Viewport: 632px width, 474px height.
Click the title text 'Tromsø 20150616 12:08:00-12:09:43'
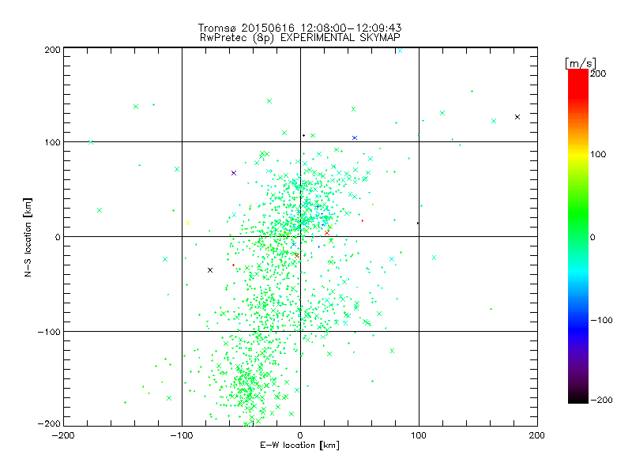click(299, 28)
